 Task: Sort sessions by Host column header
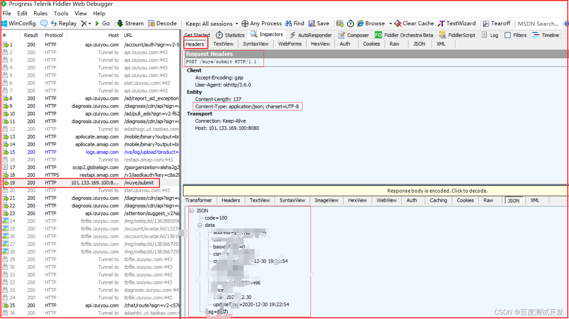point(95,35)
